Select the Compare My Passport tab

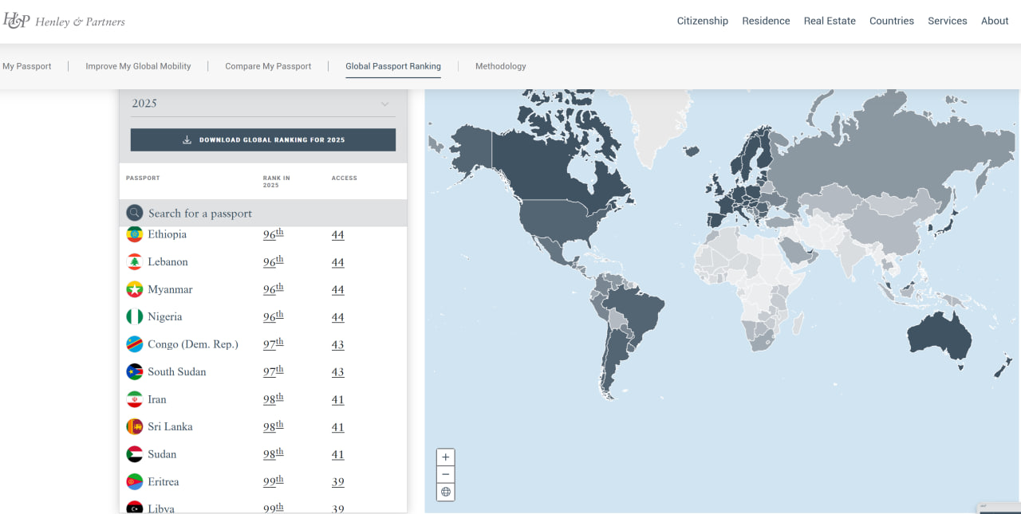coord(268,66)
